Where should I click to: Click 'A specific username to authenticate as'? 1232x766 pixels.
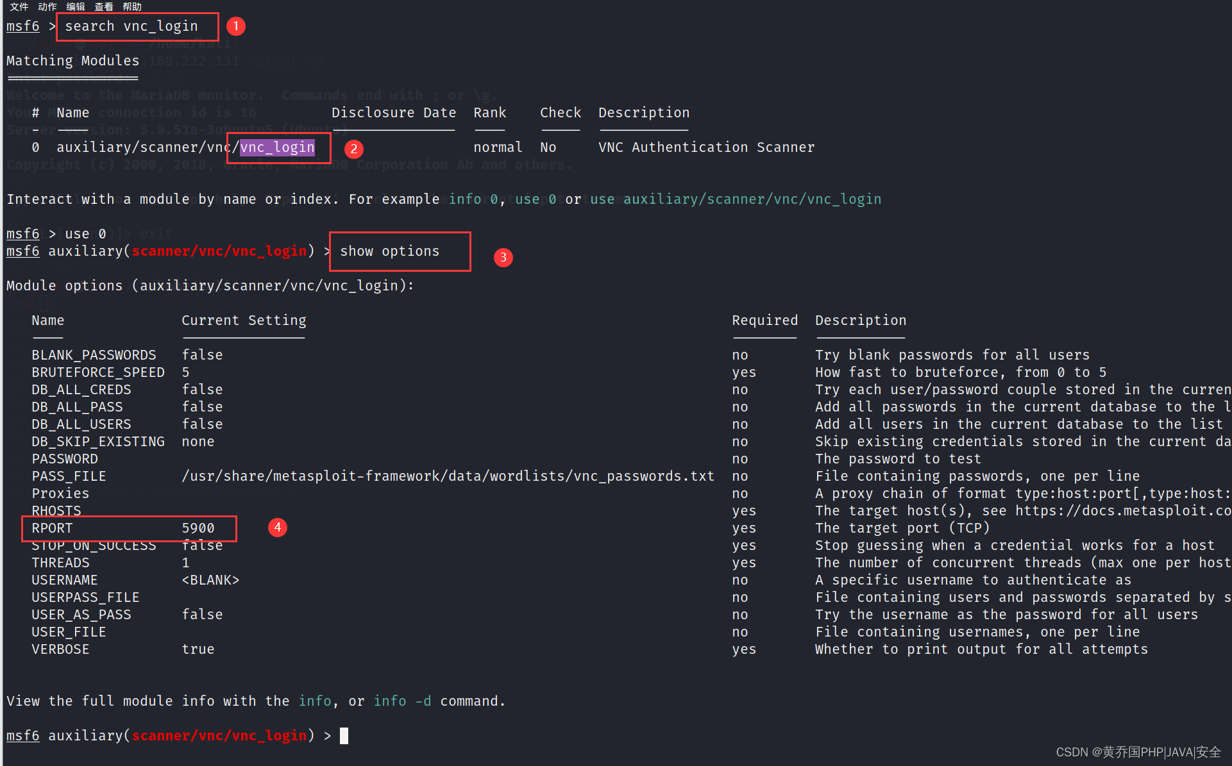coord(974,580)
